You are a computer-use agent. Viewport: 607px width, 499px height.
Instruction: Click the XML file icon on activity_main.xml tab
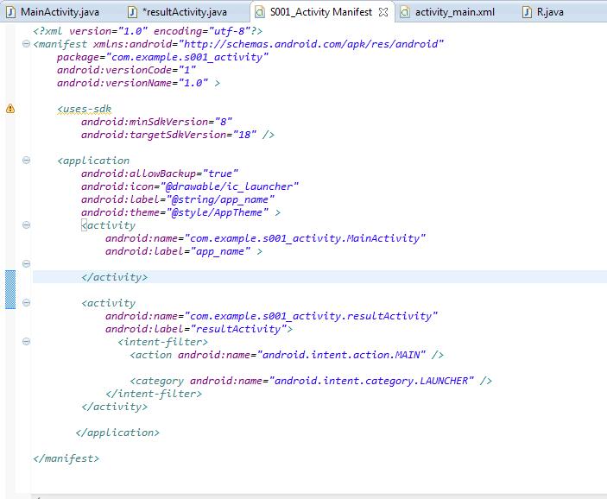405,12
